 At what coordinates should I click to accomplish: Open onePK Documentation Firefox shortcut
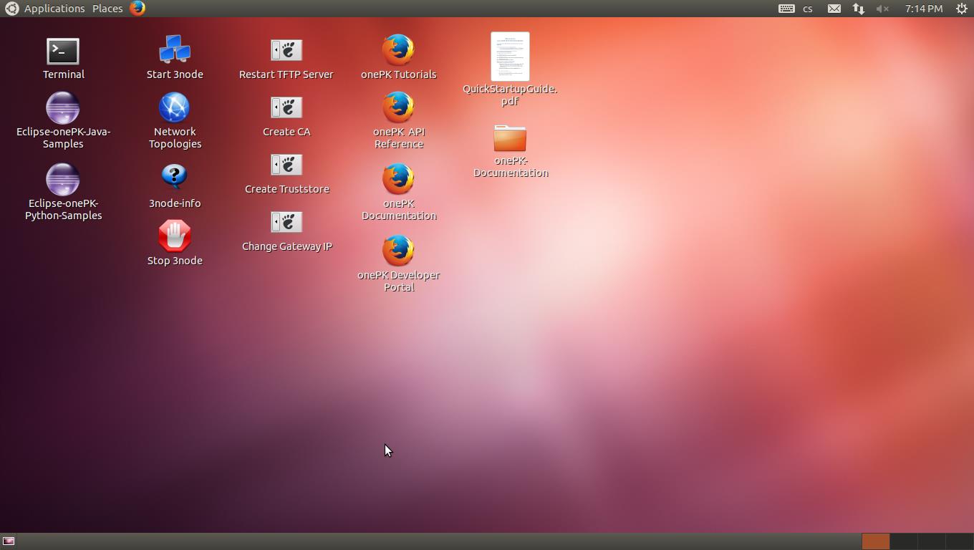[398, 179]
